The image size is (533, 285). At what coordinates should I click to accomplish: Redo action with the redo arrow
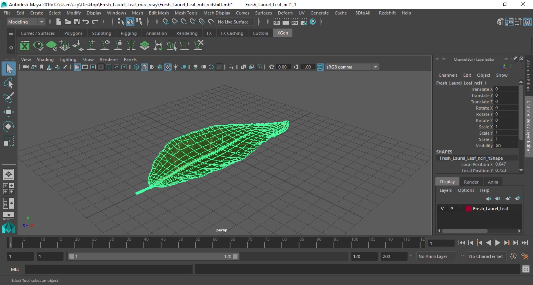tap(95, 22)
